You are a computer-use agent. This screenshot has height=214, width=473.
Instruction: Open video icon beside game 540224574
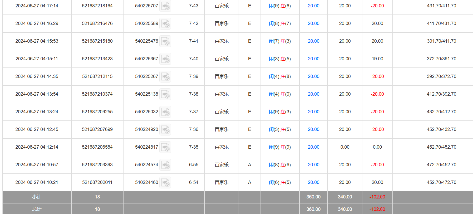pos(165,165)
